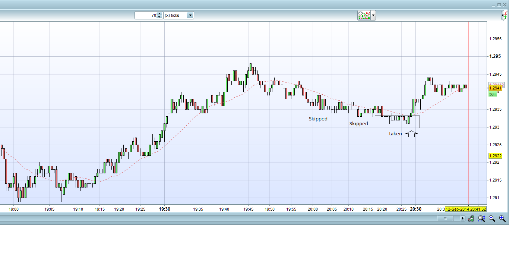Click the 19:15 time axis label
This screenshot has width=509, height=255.
(x=99, y=210)
